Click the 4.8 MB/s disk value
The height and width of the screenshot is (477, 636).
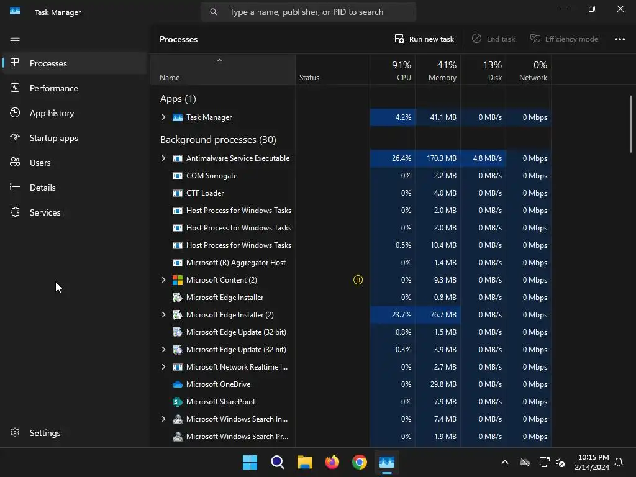[487, 158]
